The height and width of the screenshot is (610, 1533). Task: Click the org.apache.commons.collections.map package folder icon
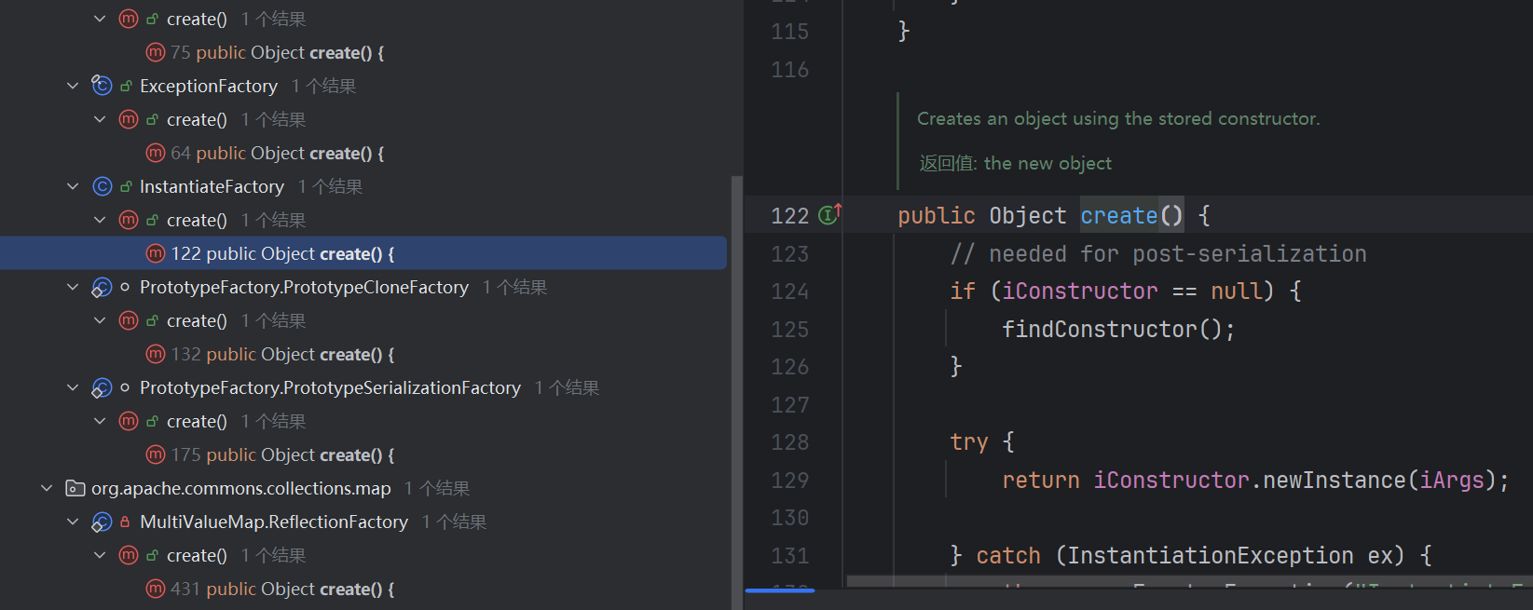[75, 488]
